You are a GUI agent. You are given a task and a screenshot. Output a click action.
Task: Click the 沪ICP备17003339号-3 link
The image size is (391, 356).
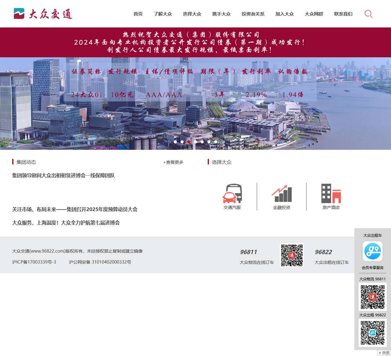pyautogui.click(x=34, y=262)
